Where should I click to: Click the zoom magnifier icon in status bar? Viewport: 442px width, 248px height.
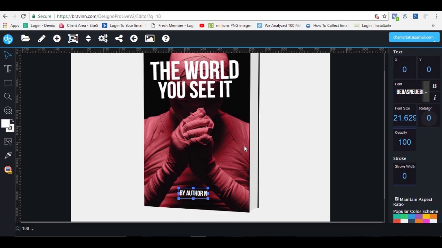18,229
